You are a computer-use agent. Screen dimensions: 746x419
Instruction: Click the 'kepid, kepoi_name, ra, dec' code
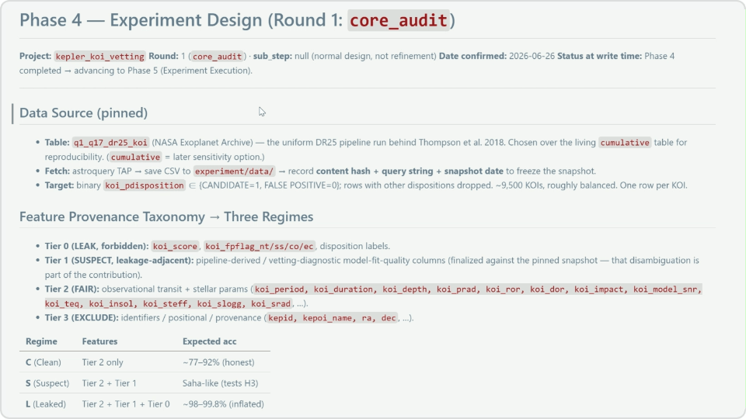pos(332,318)
